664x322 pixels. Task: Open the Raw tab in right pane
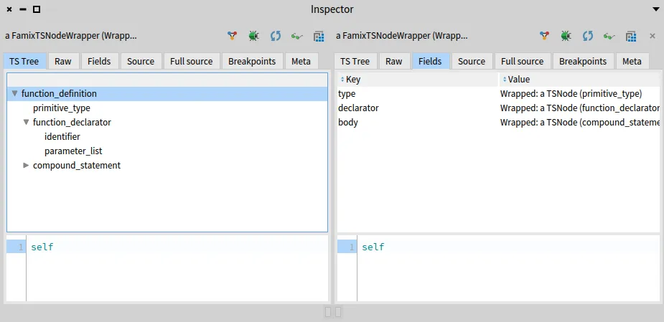point(394,62)
